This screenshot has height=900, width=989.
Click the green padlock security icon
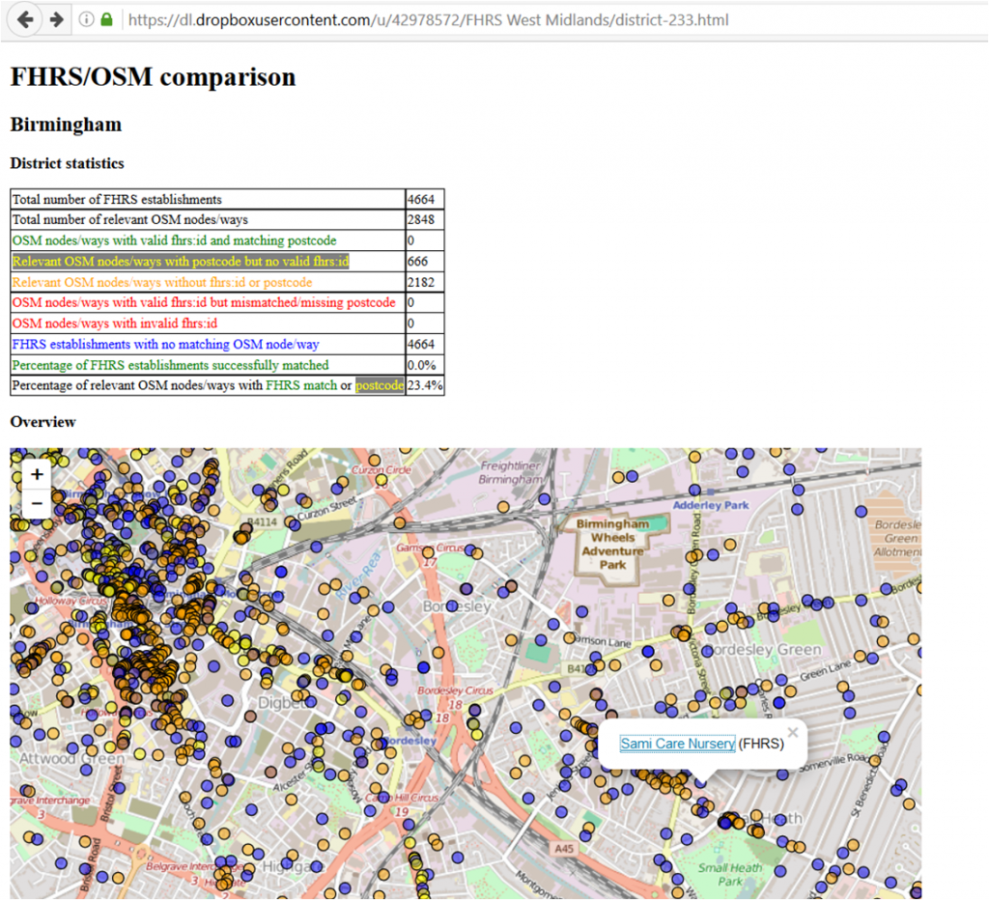(x=106, y=19)
